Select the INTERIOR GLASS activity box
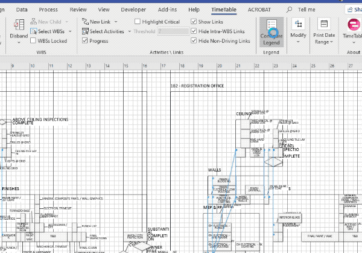The height and width of the screenshot is (253, 362). (x=290, y=217)
